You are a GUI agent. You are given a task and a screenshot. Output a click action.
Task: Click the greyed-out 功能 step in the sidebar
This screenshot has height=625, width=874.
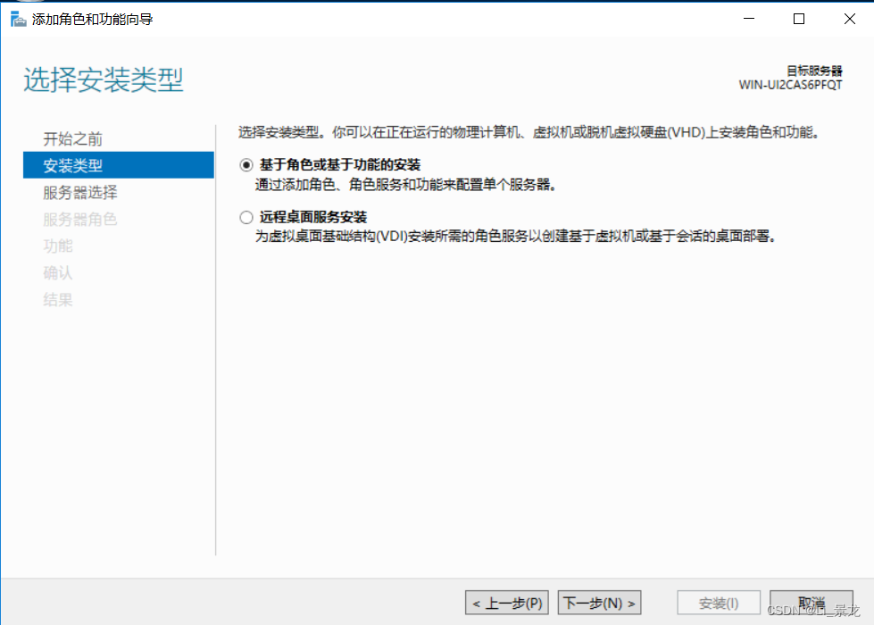point(57,246)
